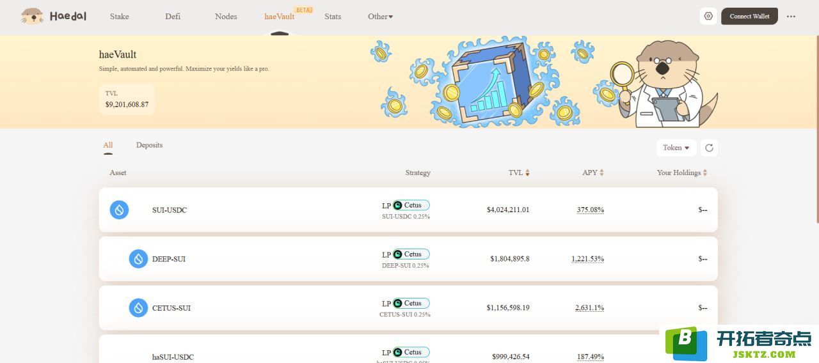Click CETUS-SUI 0.25% strategy label
Viewport: 819px width, 363px height.
pos(405,314)
